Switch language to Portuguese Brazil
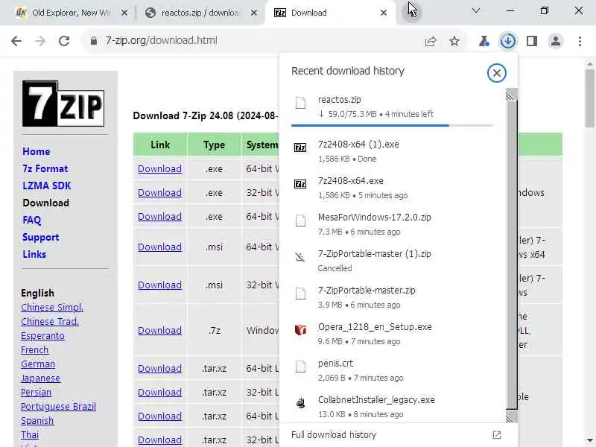The height and width of the screenshot is (447, 596). coord(58,407)
